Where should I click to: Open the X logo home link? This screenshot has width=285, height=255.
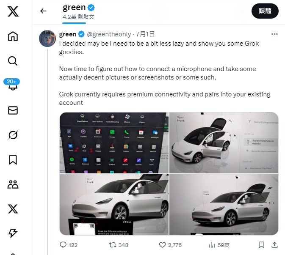pyautogui.click(x=13, y=11)
